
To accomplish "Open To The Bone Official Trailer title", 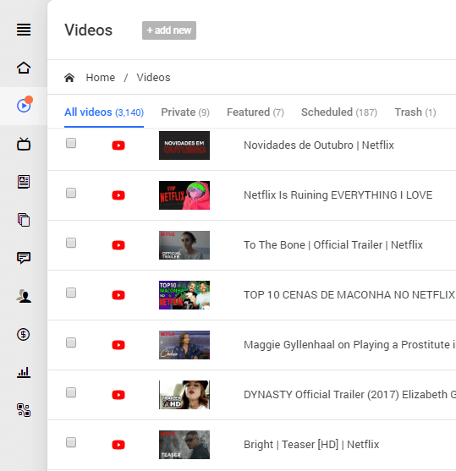I will point(333,245).
